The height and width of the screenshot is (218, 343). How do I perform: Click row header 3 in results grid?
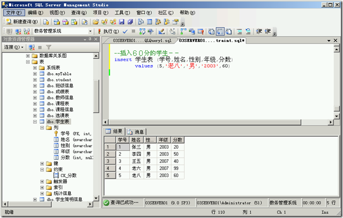110,161
